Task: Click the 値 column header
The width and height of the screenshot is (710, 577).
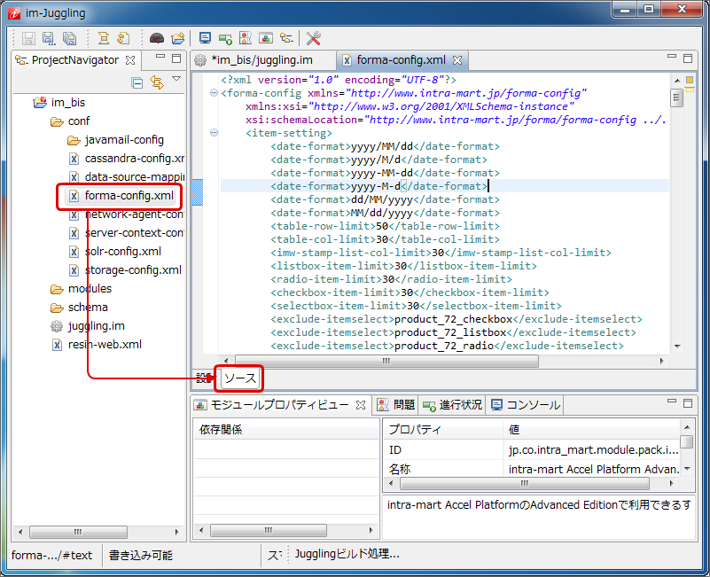Action: point(591,429)
